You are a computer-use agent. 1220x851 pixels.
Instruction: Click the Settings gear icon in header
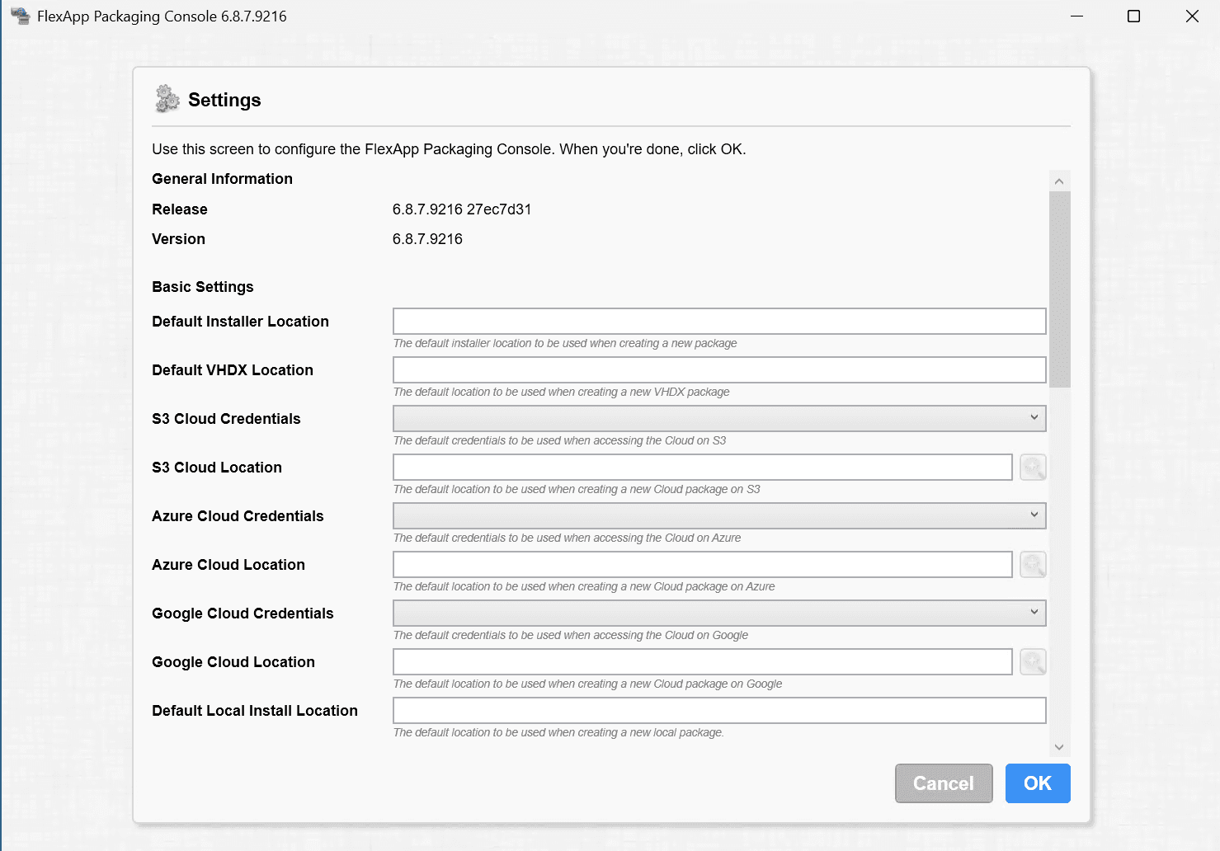[x=167, y=99]
